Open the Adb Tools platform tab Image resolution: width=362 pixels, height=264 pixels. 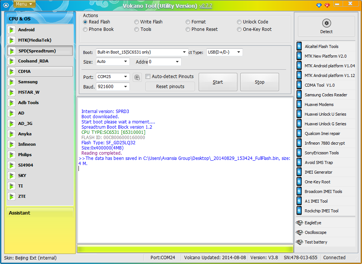pyautogui.click(x=40, y=103)
